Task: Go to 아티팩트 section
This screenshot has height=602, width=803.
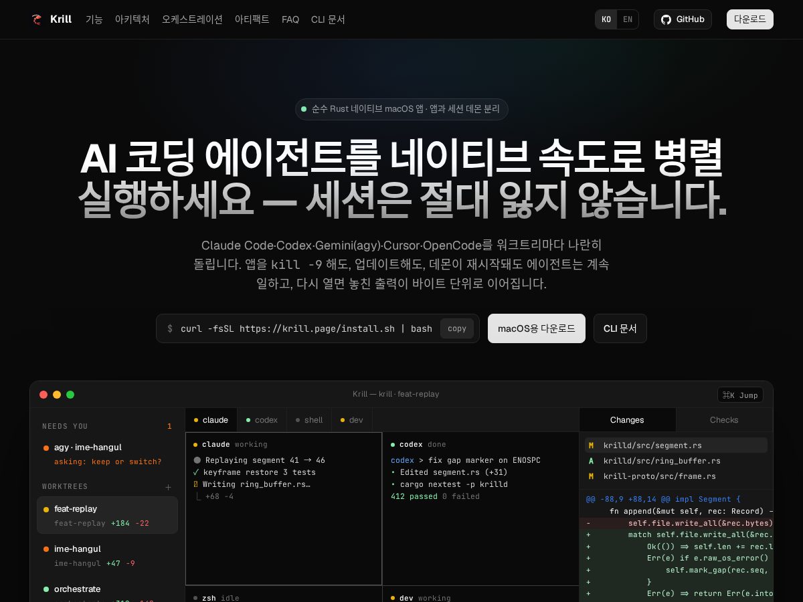Action: (252, 19)
